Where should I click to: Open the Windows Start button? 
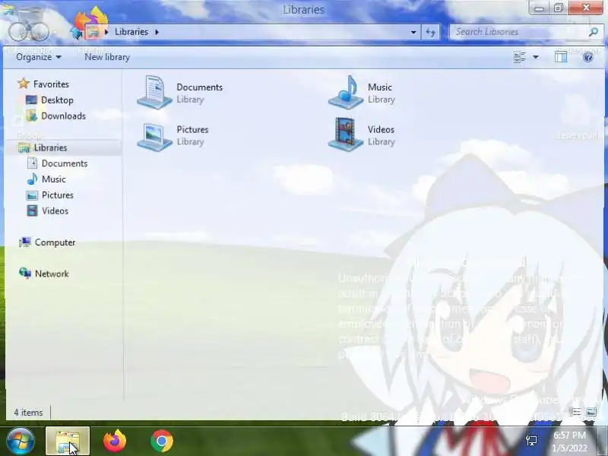[20, 441]
